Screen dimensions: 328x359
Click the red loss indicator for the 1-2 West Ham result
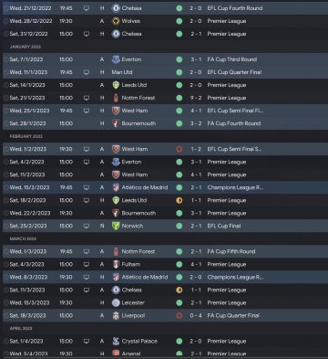[179, 149]
